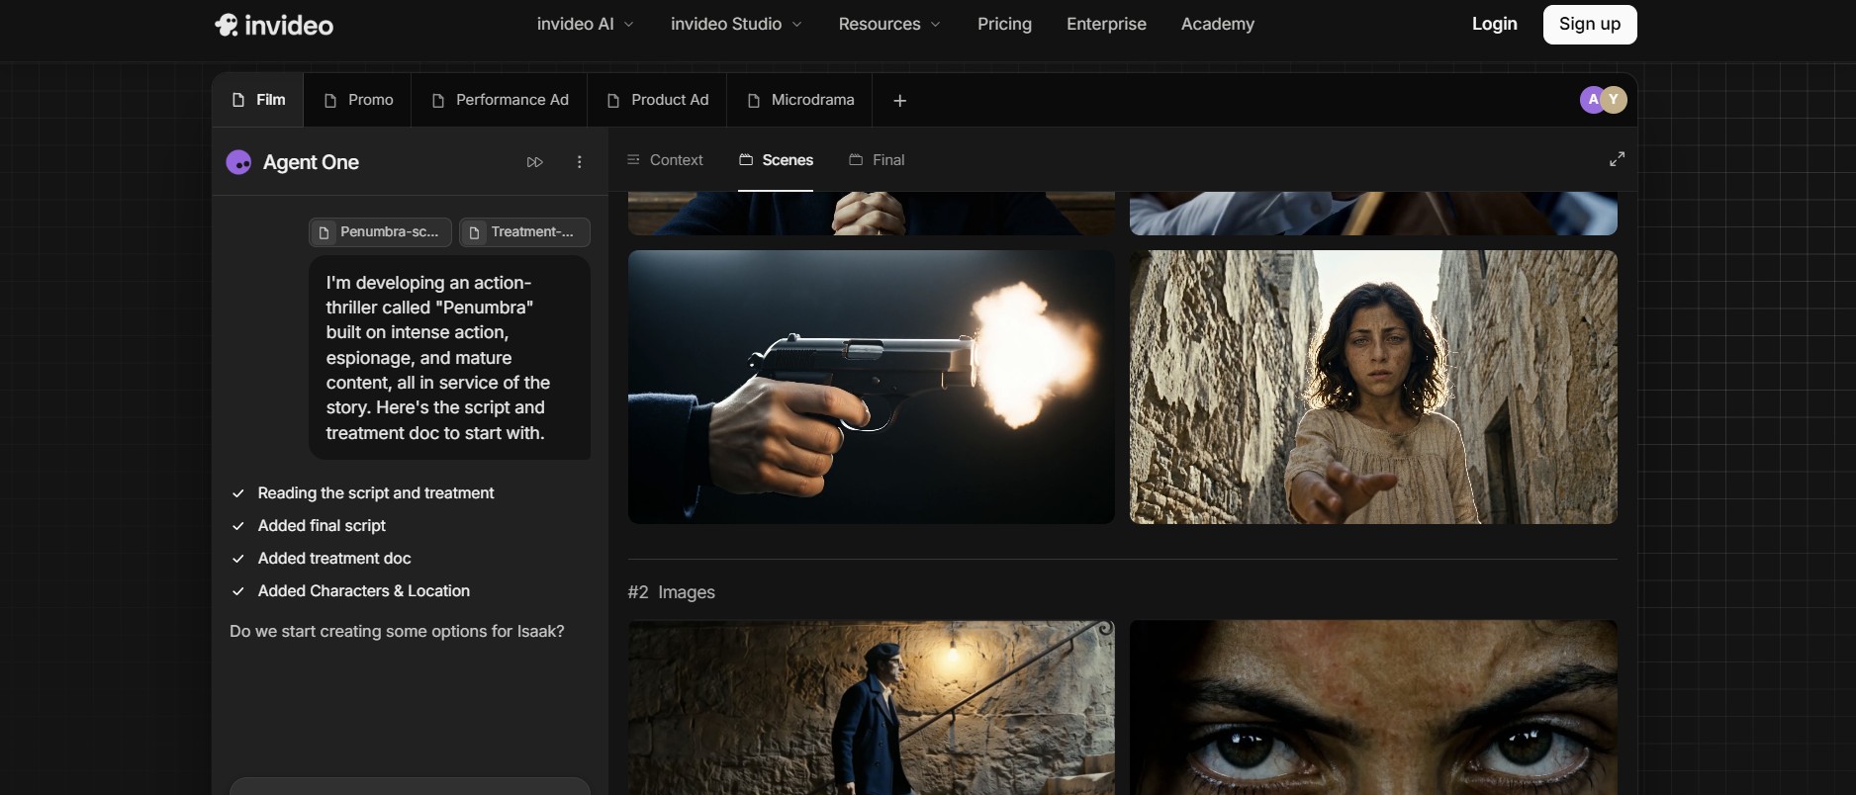Screen dimensions: 1856x795
Task: Select the Film tab
Action: coord(258,100)
